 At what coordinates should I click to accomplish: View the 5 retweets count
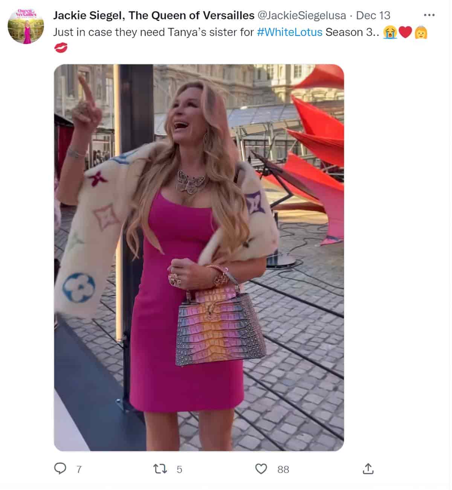coord(179,469)
